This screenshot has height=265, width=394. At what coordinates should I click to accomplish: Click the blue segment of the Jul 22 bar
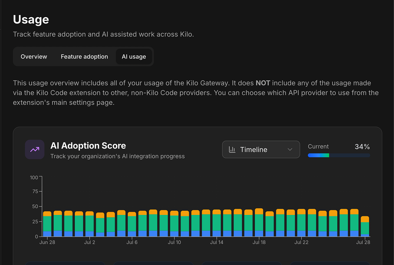point(301,234)
